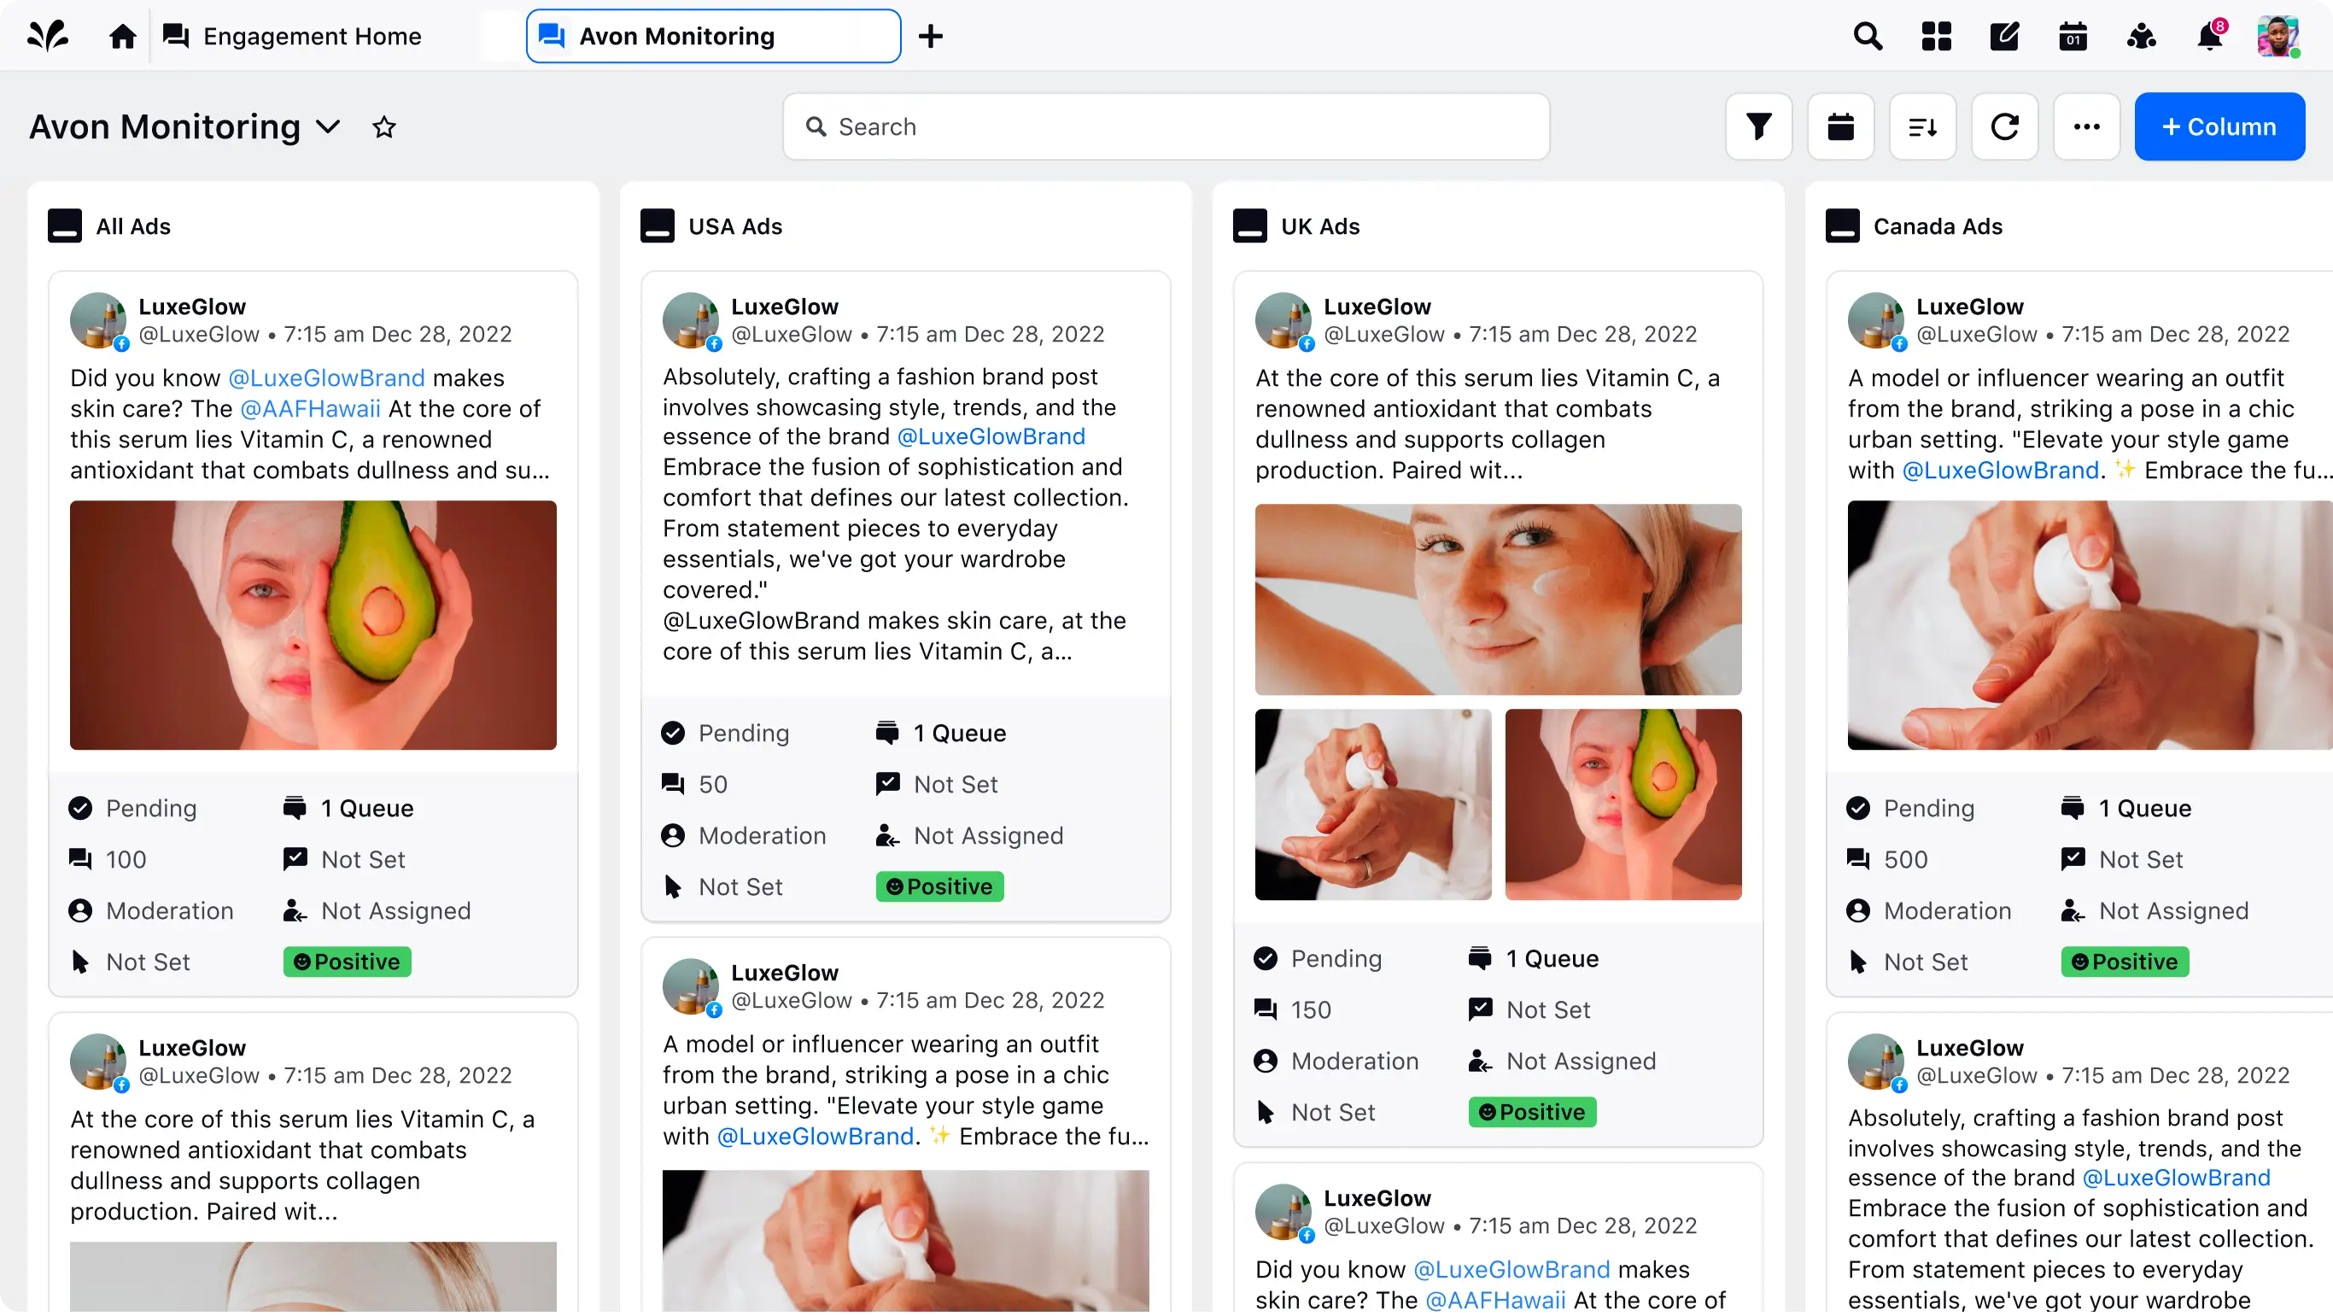
Task: Open avocado face mask image in All Ads
Action: (x=313, y=625)
